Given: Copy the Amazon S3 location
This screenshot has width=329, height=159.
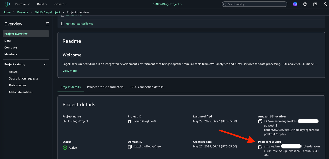Looking at the screenshot, I should click(260, 121).
